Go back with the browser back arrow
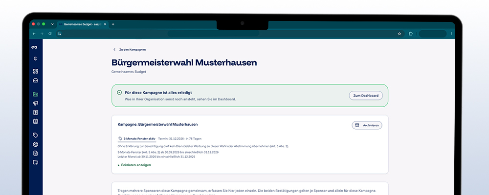This screenshot has width=489, height=195. 34,34
